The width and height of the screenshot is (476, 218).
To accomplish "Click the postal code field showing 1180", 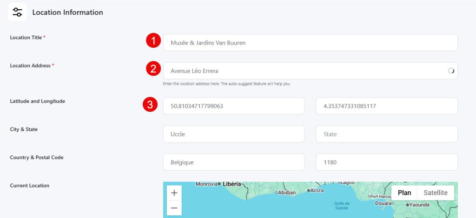I will click(386, 162).
